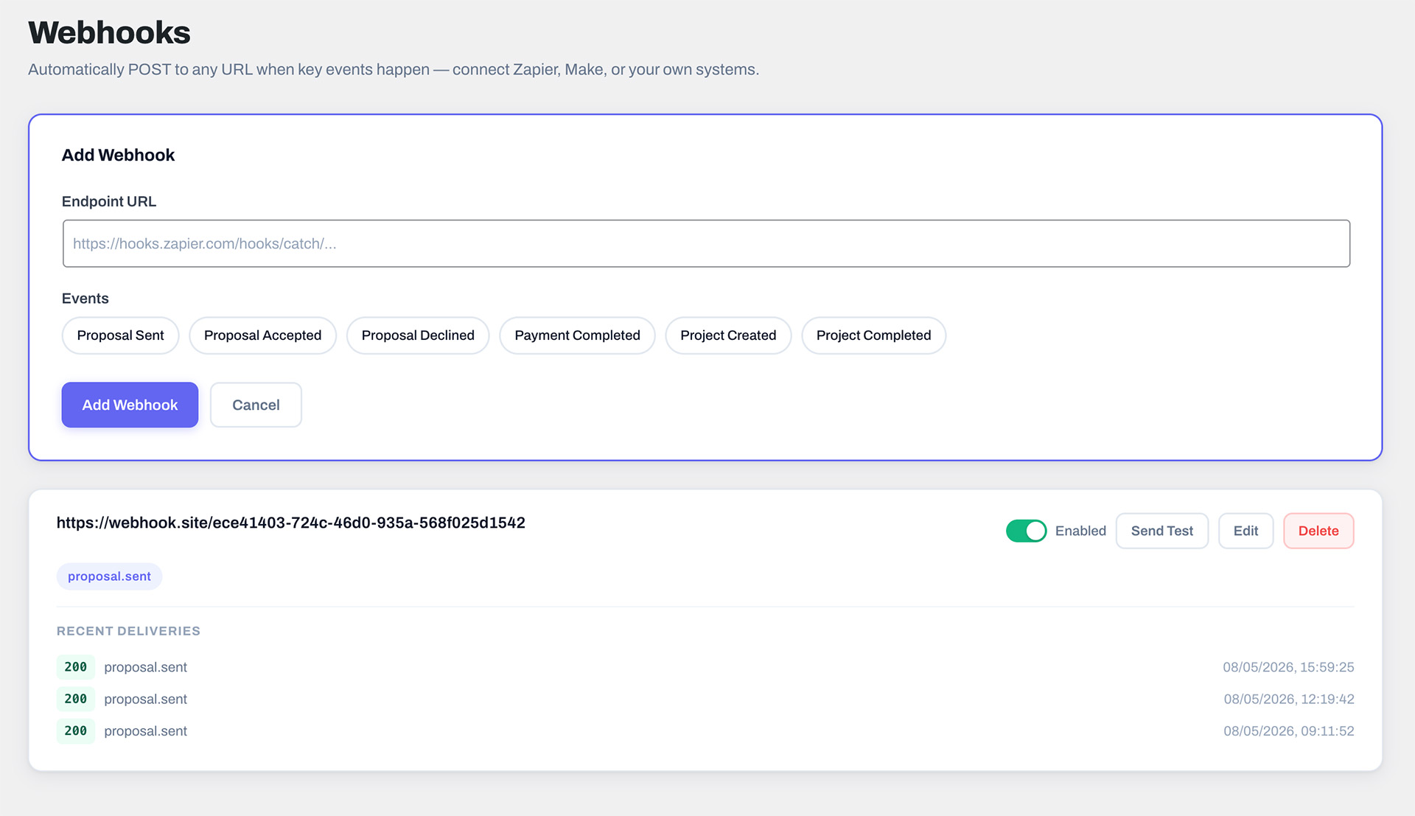
Task: Click the Events label
Action: (x=85, y=299)
